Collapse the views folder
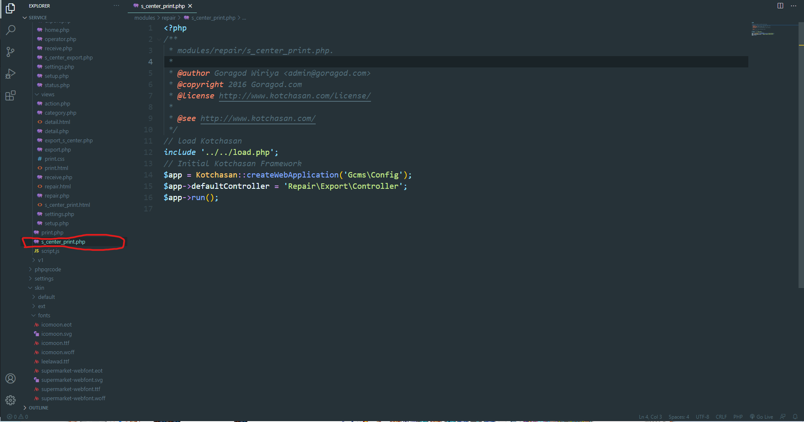Image resolution: width=804 pixels, height=422 pixels. [x=48, y=95]
